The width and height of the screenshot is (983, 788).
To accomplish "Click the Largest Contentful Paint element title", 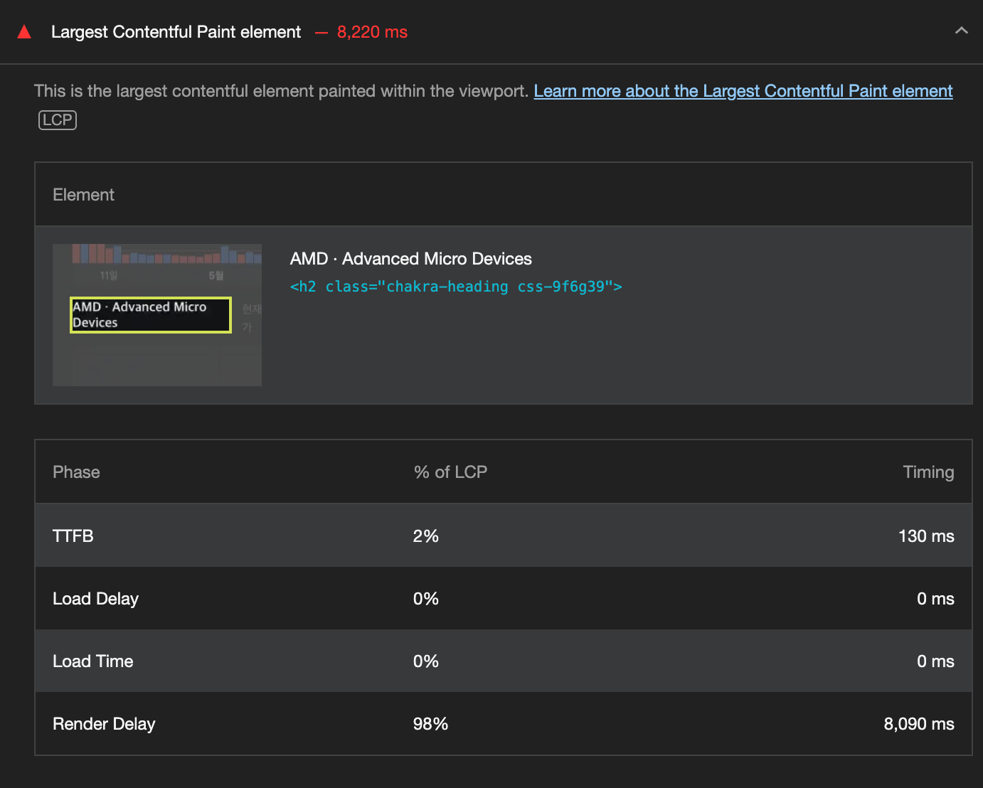I will [176, 32].
